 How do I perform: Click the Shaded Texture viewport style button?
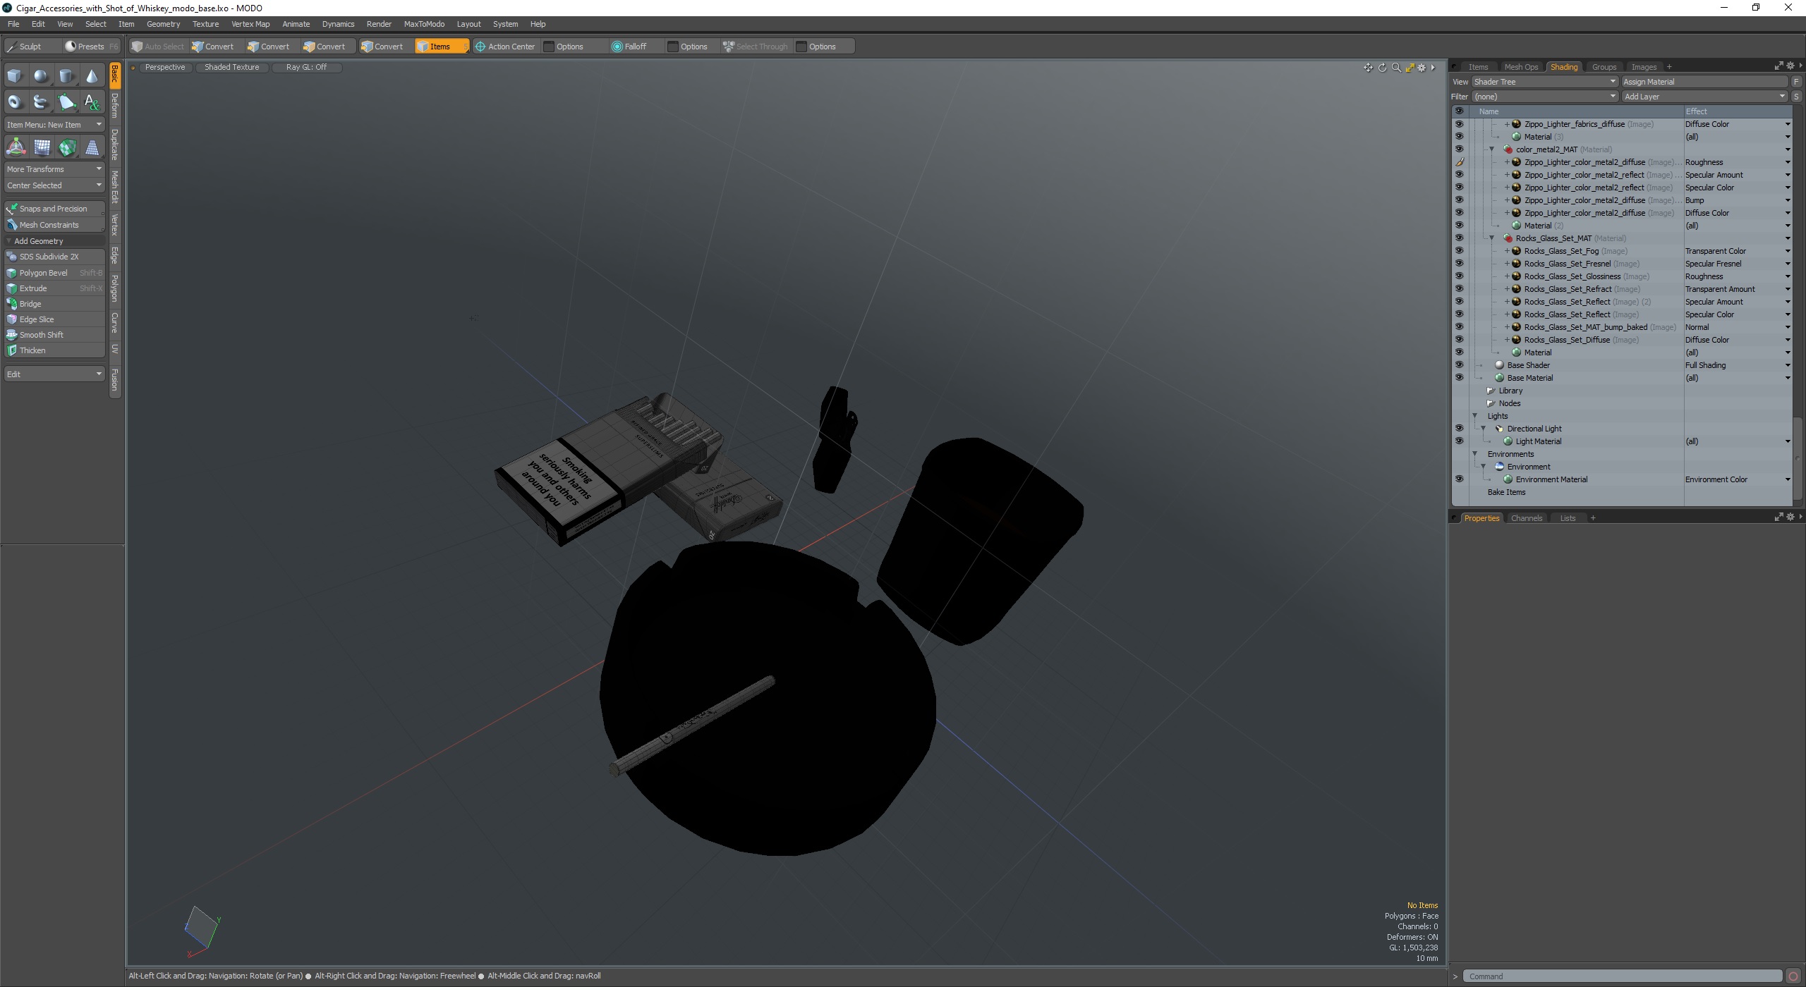[232, 68]
